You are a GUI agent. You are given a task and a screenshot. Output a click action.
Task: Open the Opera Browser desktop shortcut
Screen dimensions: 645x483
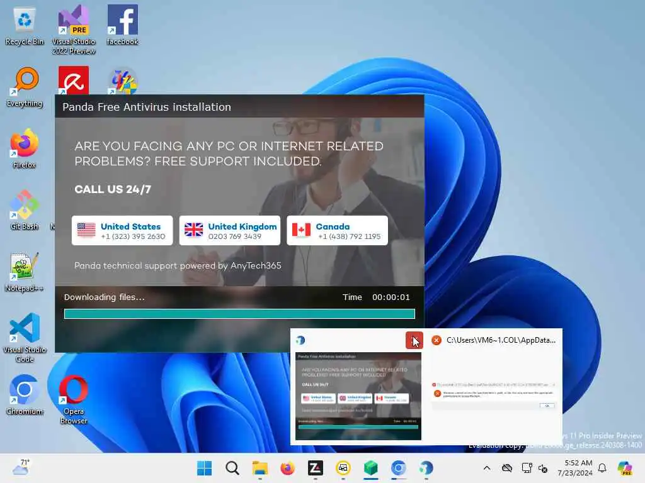[74, 399]
